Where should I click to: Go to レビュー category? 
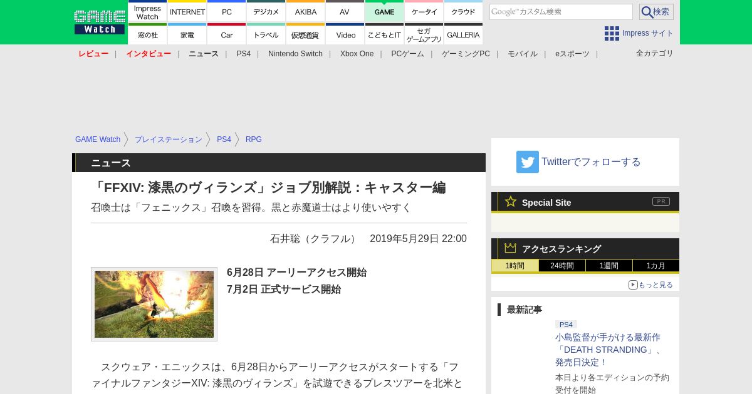coord(93,54)
